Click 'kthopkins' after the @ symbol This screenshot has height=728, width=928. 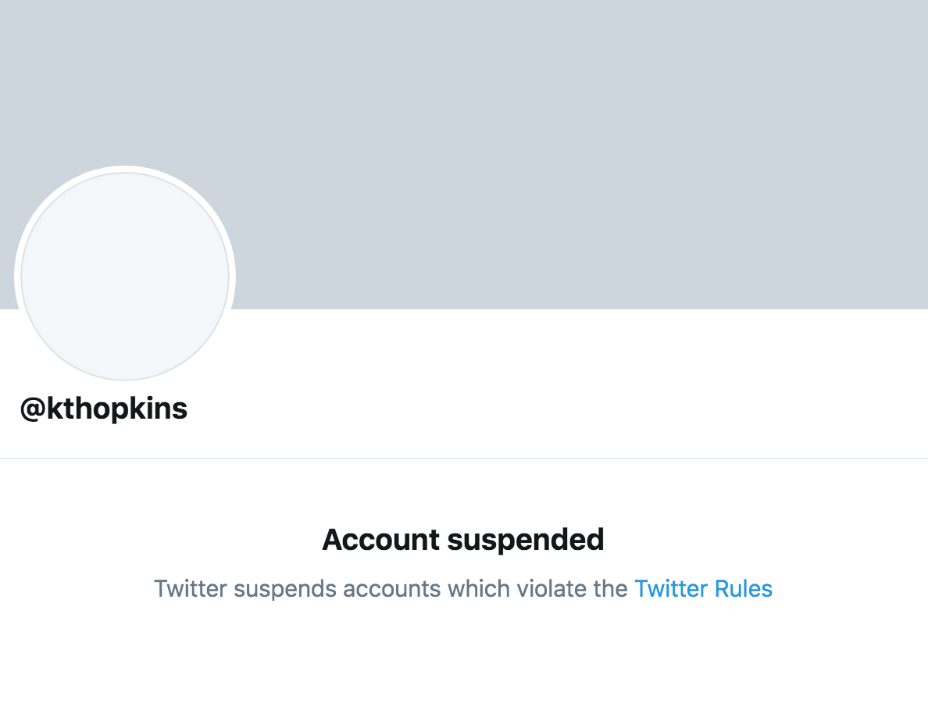coord(117,409)
